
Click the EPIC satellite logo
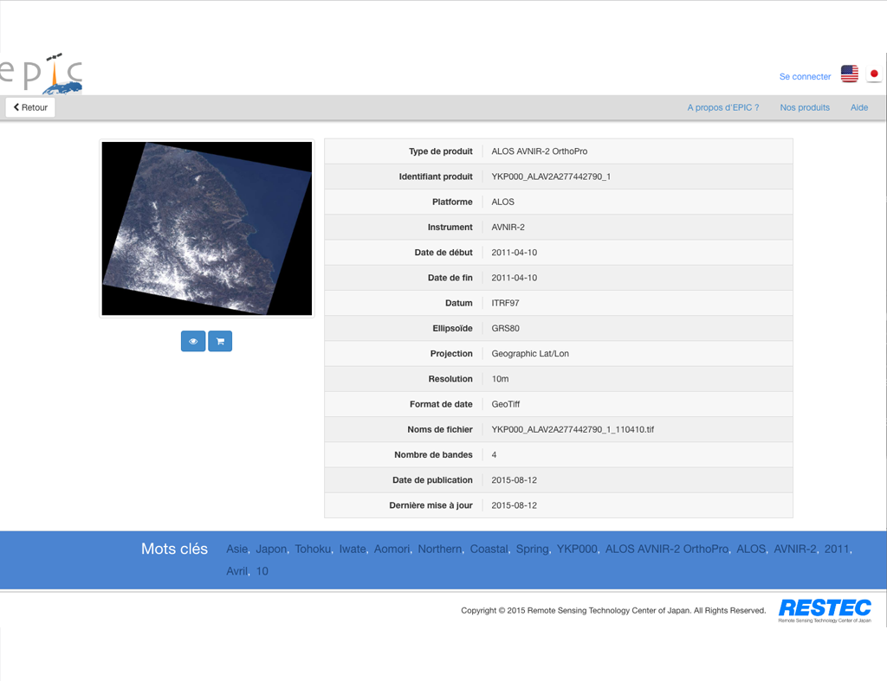coord(41,74)
